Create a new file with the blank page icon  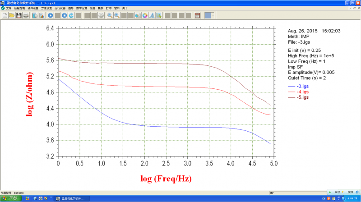5,15
